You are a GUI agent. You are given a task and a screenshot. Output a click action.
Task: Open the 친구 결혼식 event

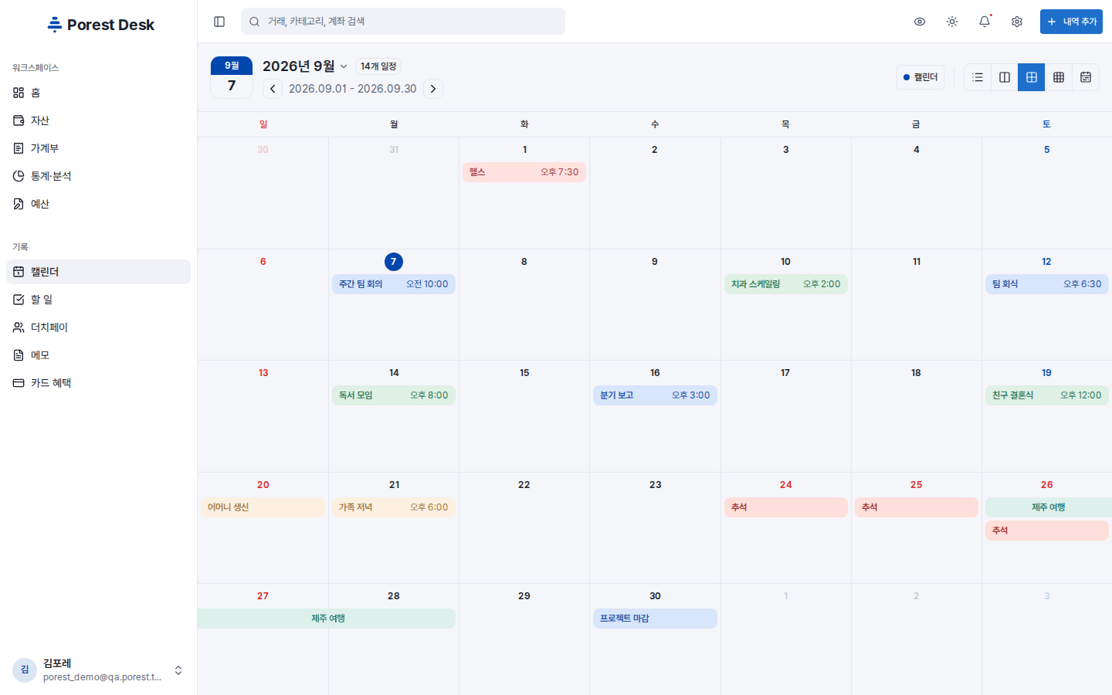click(1047, 395)
